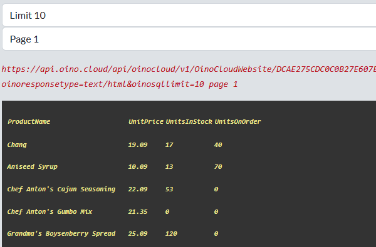Click the 120 units in stock value
The width and height of the screenshot is (376, 247).
[171, 233]
